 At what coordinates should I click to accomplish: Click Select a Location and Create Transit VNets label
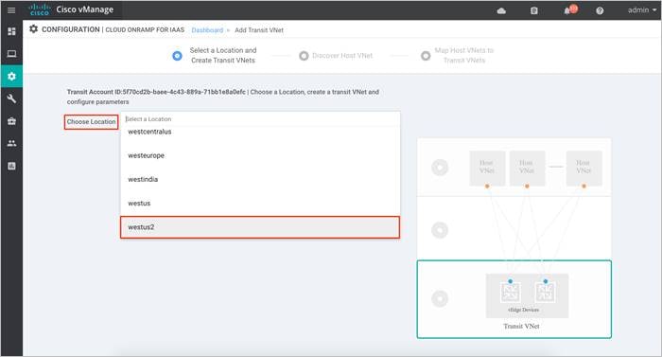(x=223, y=56)
